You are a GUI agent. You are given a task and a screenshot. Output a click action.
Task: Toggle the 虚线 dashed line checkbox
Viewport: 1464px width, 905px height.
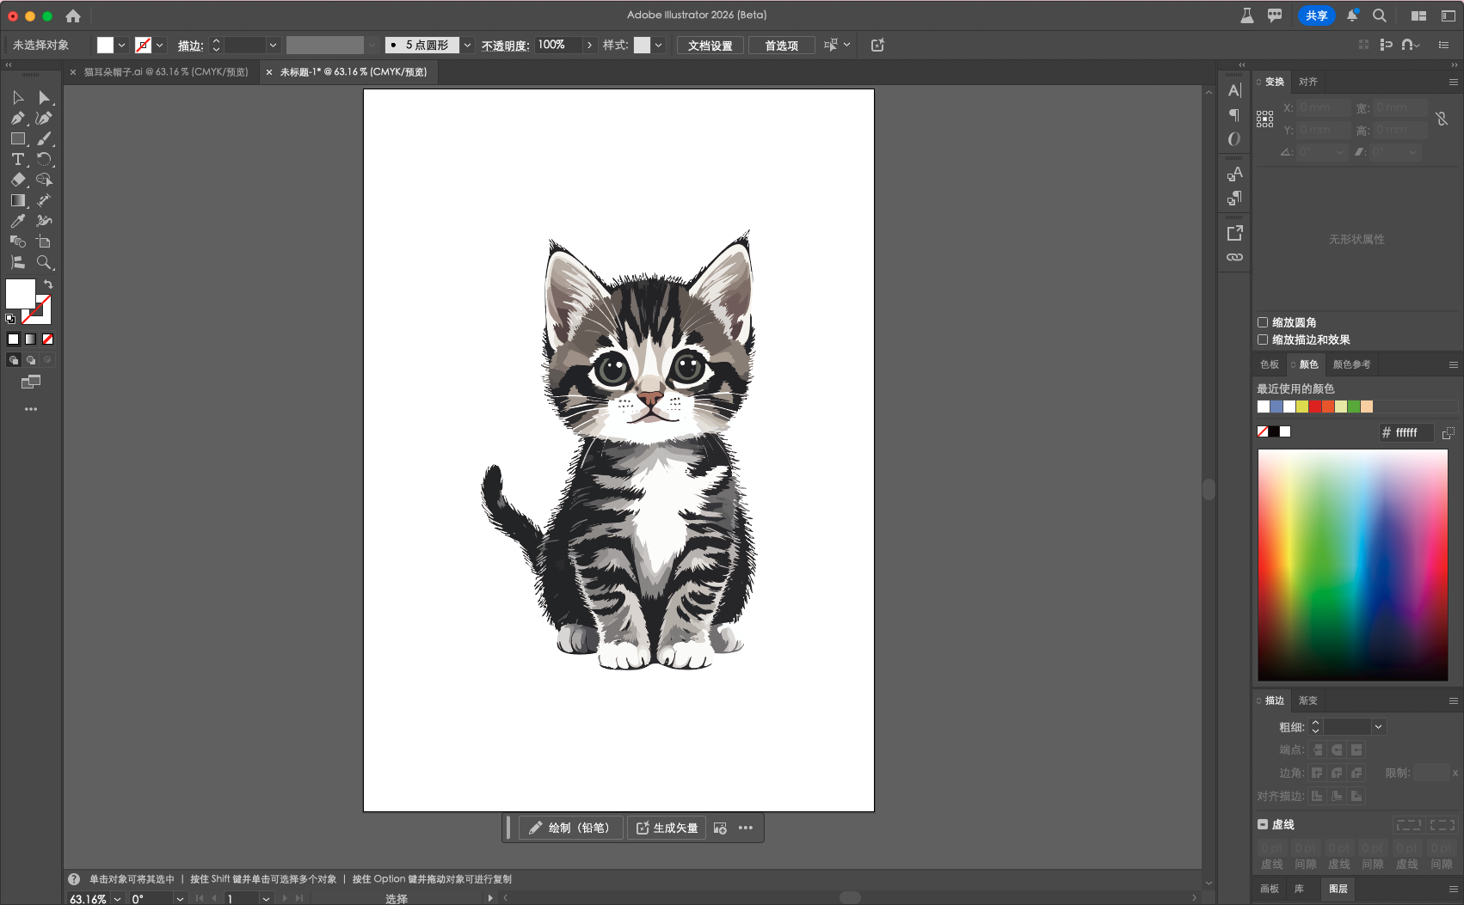pos(1263,824)
